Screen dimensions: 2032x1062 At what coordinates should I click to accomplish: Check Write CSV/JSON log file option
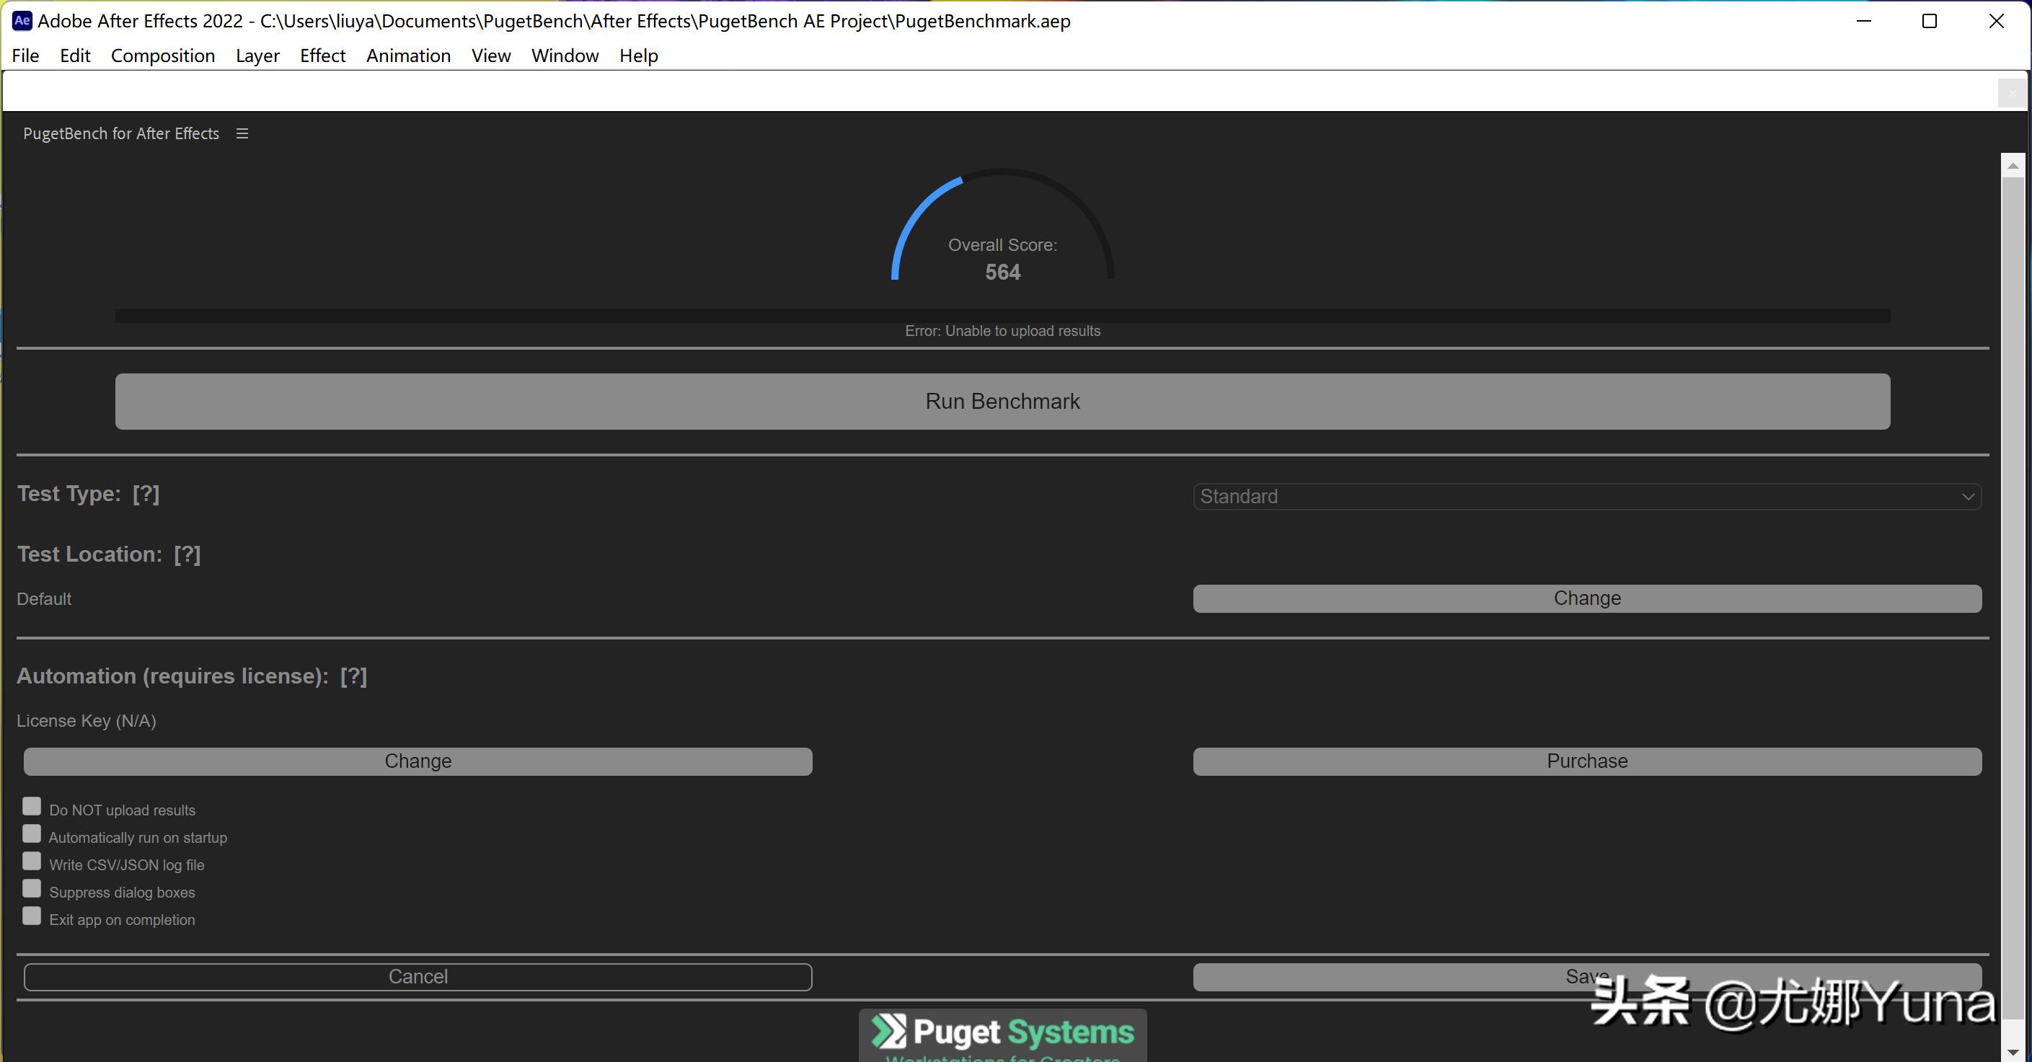32,861
